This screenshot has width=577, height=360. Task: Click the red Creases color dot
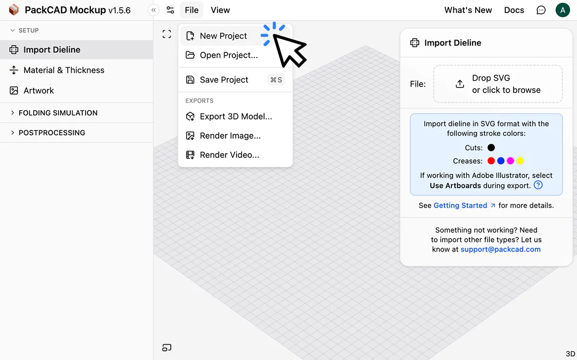tap(491, 161)
